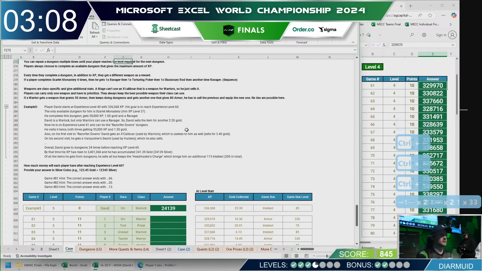This screenshot has width=482, height=271.
Task: Collapse the Excel ribbon with the chevron
Action: 353,42
